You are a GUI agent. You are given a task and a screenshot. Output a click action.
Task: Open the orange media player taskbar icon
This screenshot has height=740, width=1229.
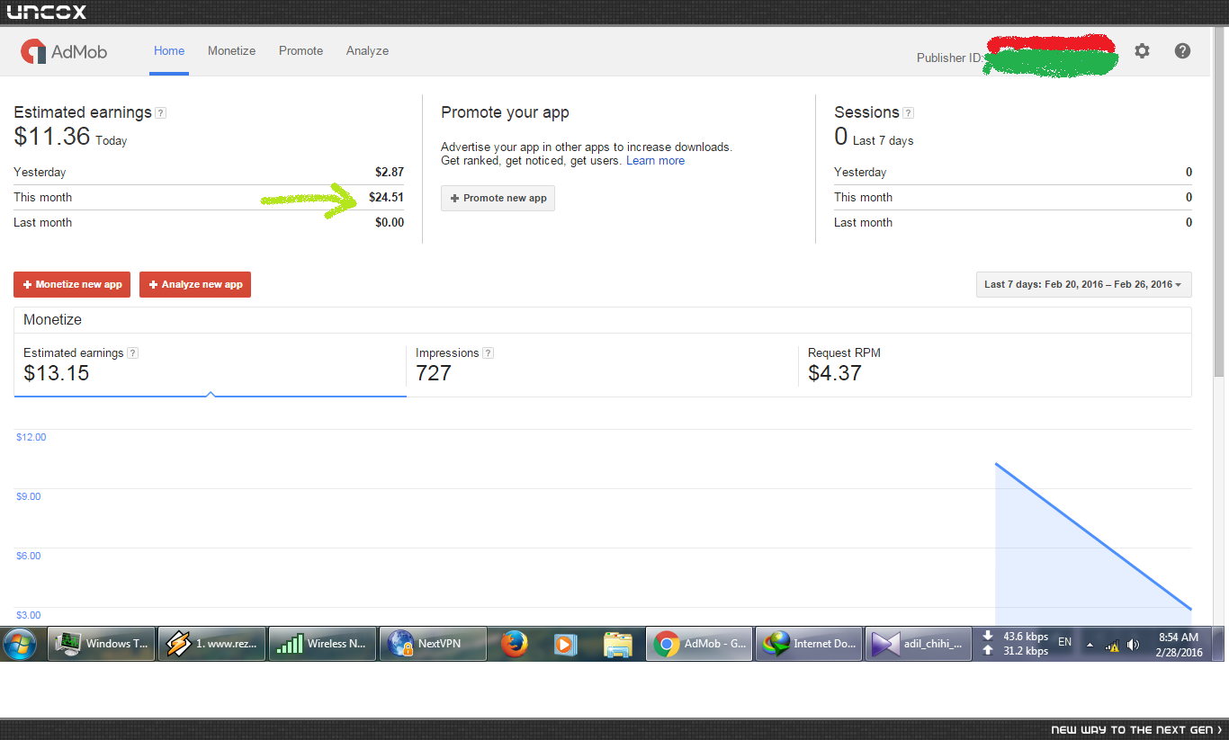565,644
